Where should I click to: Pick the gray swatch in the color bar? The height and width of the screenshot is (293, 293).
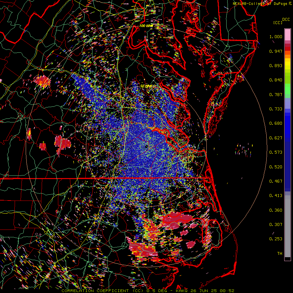tap(287, 226)
